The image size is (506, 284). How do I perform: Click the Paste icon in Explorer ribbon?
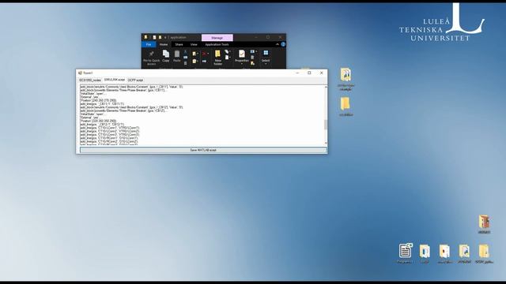tap(177, 54)
